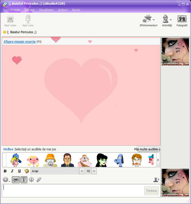191x204 pixels.
Task: Open the Activități chess knight icon
Action: (x=165, y=18)
